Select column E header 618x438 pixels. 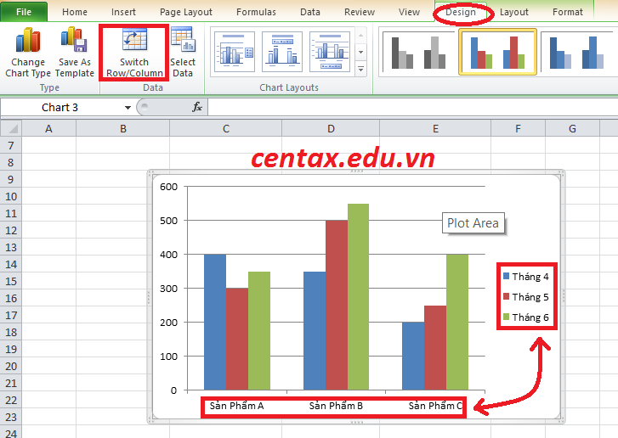tap(435, 129)
